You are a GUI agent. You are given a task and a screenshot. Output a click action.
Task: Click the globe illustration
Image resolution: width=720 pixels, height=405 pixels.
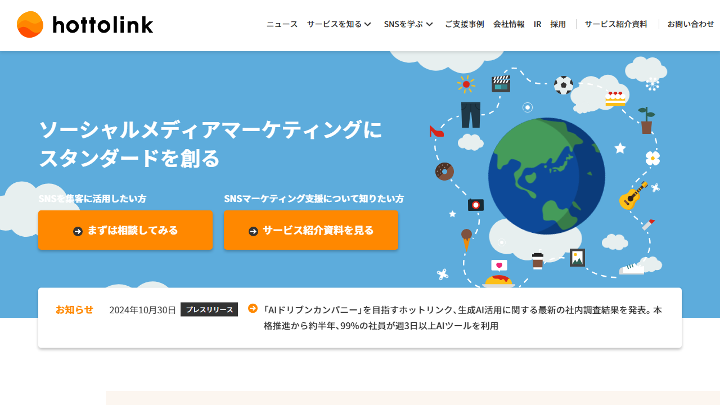(546, 176)
